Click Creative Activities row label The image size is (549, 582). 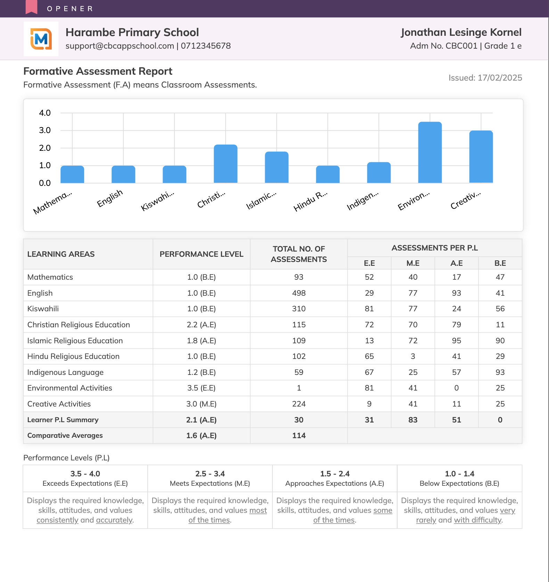click(59, 404)
